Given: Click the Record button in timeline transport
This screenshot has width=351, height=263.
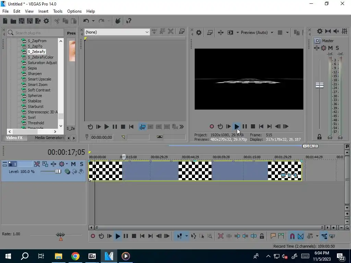Looking at the screenshot, I should (x=93, y=236).
